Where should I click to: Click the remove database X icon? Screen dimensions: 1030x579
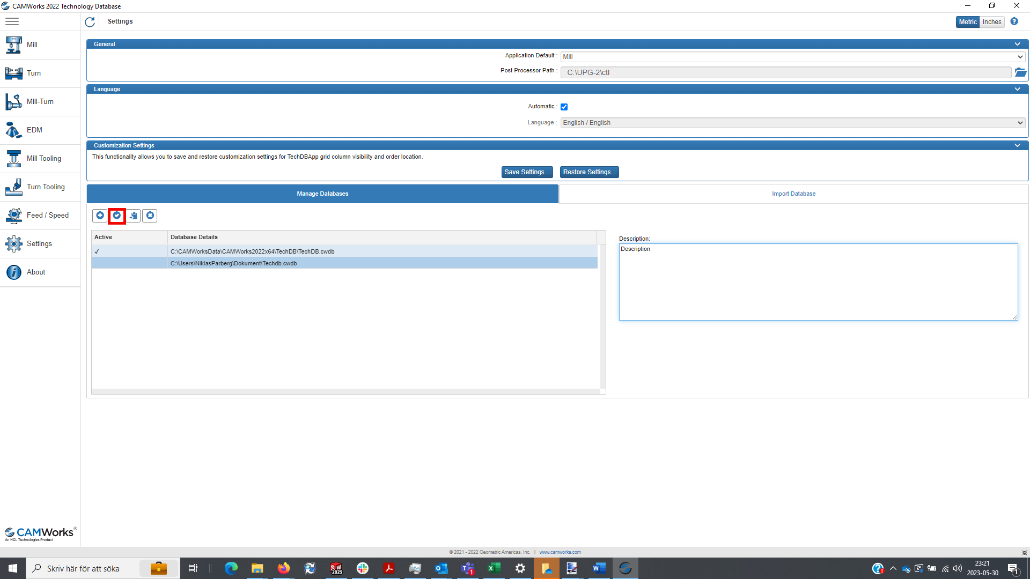[x=150, y=216]
